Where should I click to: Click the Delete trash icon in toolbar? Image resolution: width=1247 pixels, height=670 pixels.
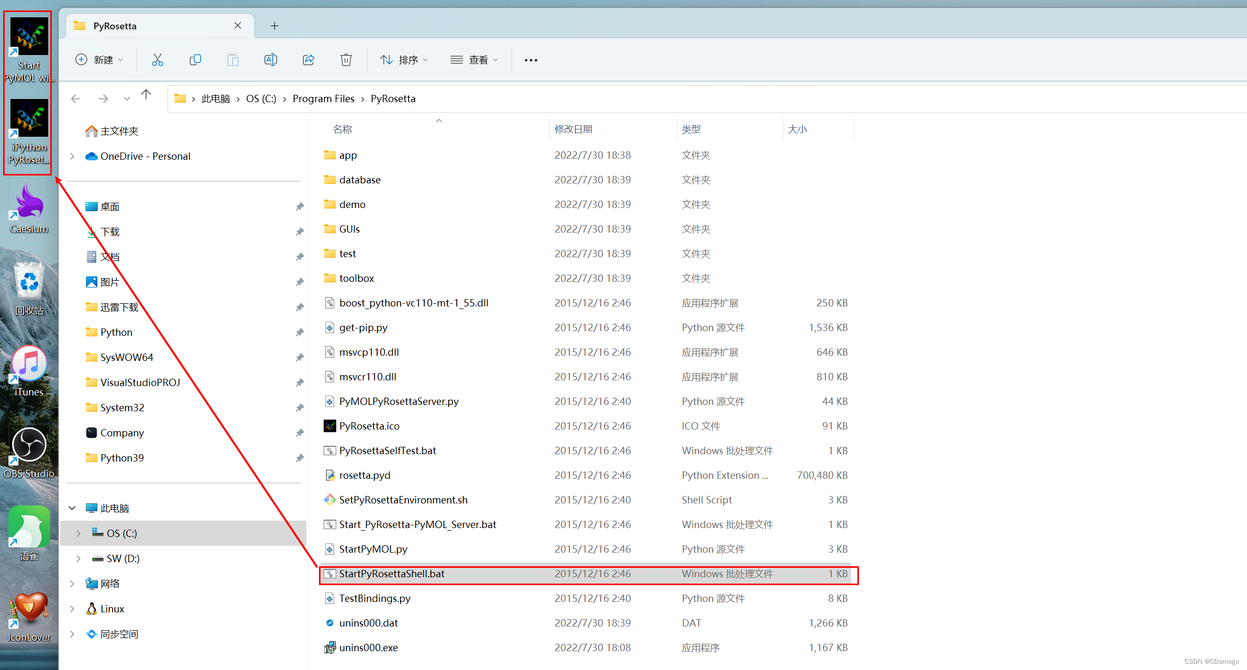[x=346, y=60]
